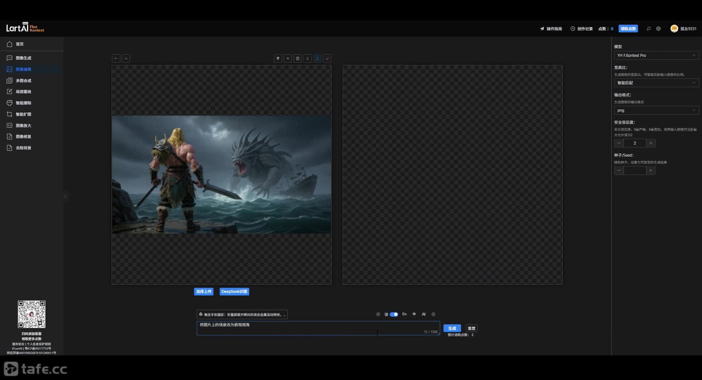Click the blue 生成 generate button

point(452,328)
